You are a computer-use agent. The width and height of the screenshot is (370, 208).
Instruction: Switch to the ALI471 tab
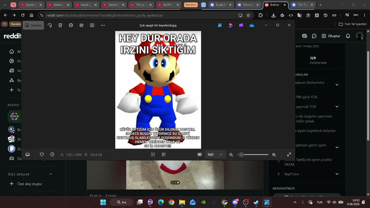168,5
